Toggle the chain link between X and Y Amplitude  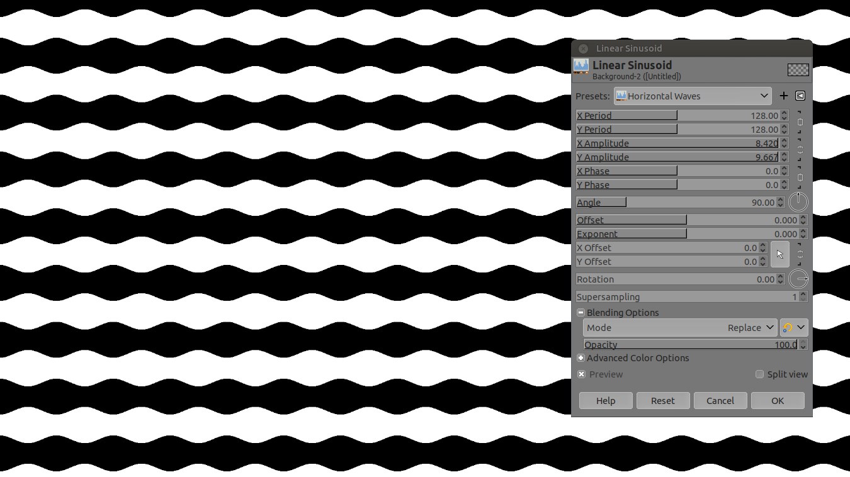(800, 150)
